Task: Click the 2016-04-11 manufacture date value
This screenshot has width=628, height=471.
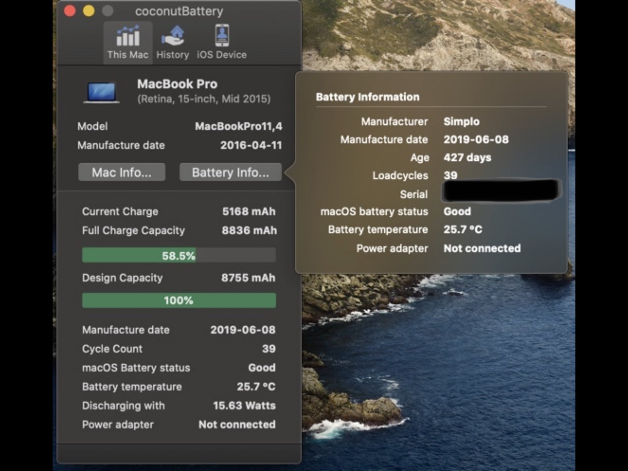Action: click(x=251, y=145)
